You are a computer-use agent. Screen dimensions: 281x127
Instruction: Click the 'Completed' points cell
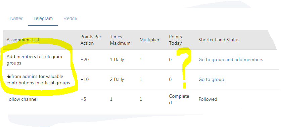click(179, 99)
